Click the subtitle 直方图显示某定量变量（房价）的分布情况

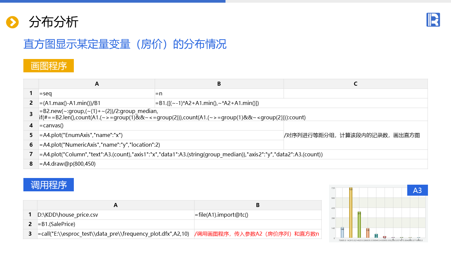tap(125, 44)
